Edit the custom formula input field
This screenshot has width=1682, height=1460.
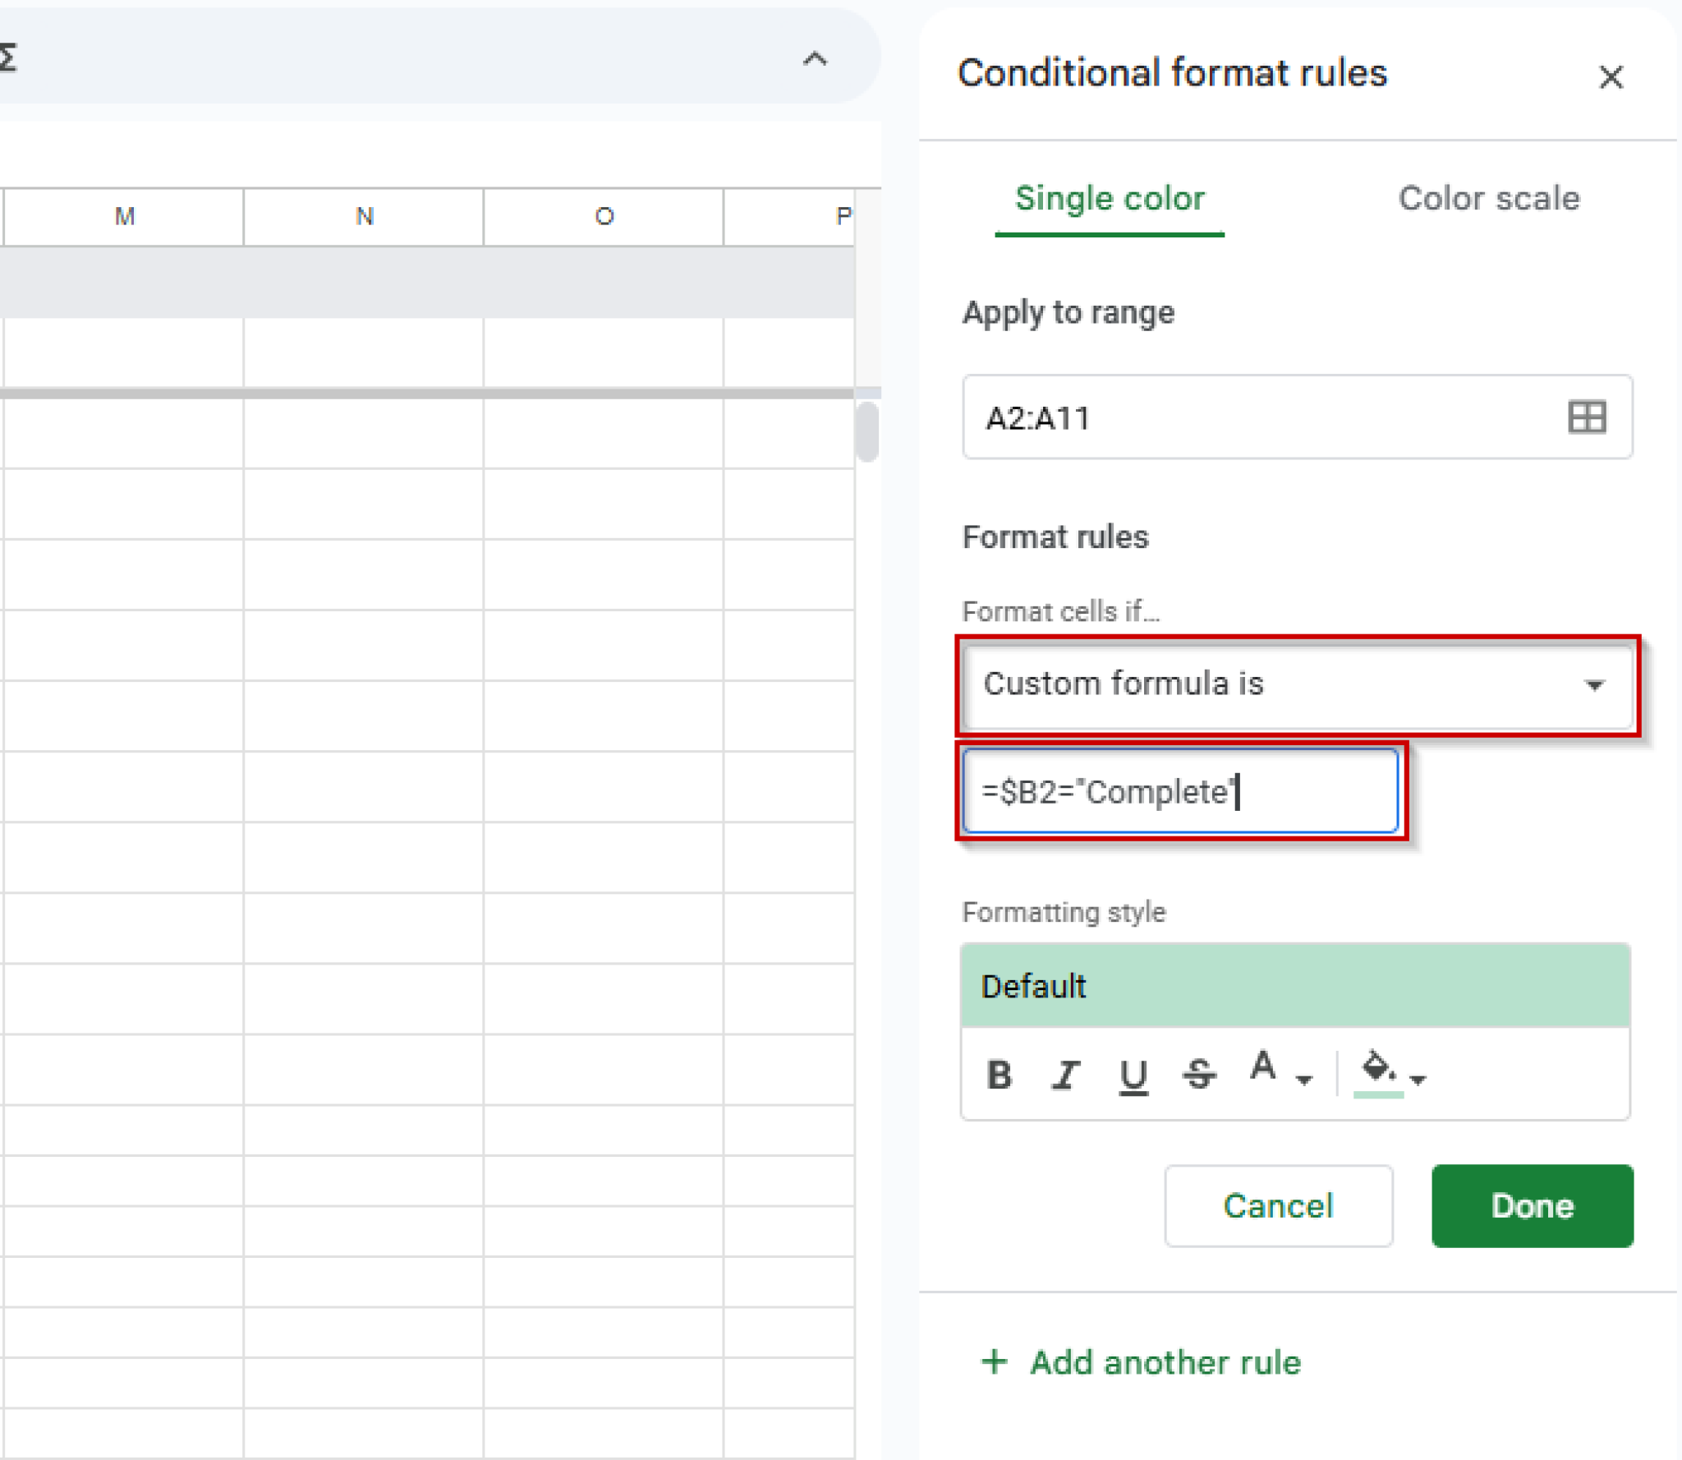pos(1179,791)
